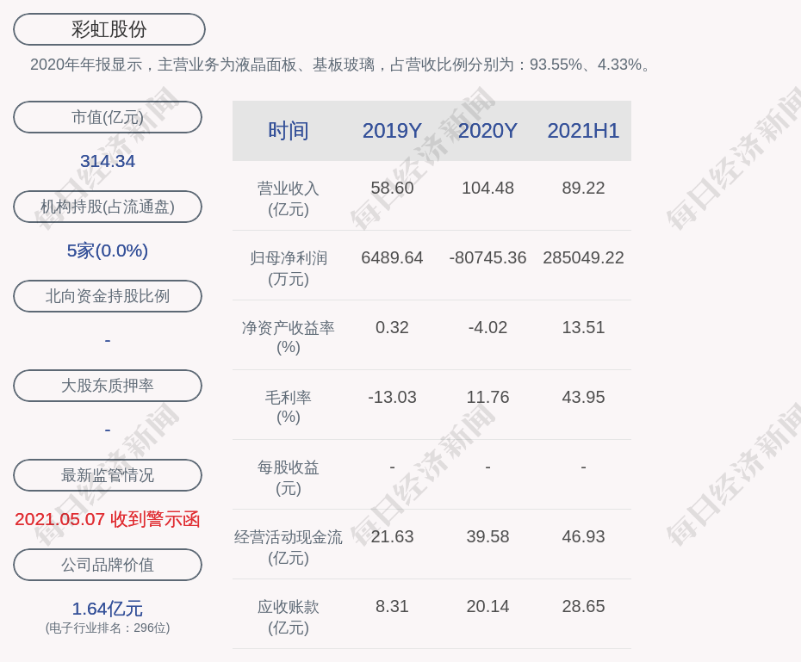Select cash flow cell 21.63
801x662 pixels.
pos(392,536)
